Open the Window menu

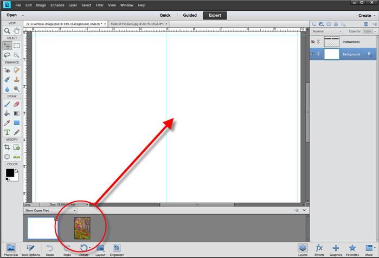coord(127,5)
